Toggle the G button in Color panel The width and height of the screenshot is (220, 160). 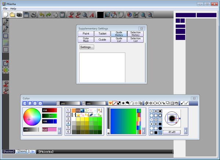pos(35,103)
